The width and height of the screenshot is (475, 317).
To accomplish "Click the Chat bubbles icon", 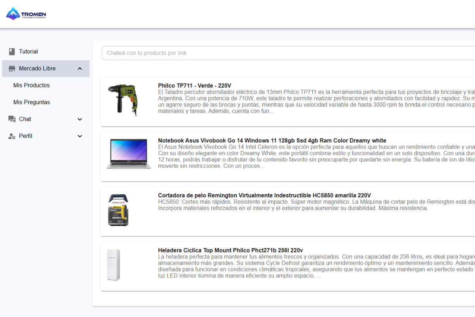I will pyautogui.click(x=12, y=119).
